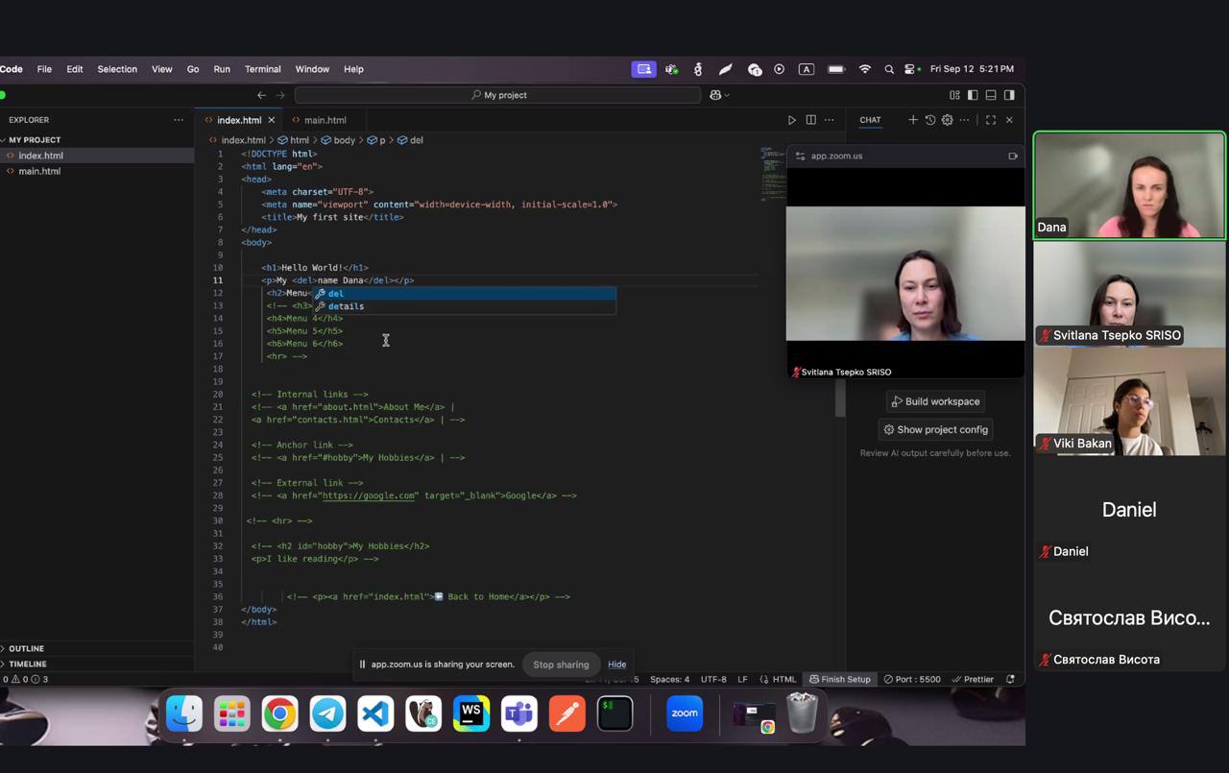This screenshot has height=773, width=1229.
Task: Open chat settings gear icon
Action: click(x=947, y=120)
